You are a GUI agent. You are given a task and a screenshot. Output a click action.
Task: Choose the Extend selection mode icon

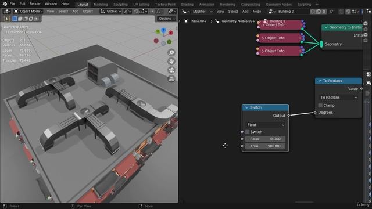click(20, 19)
